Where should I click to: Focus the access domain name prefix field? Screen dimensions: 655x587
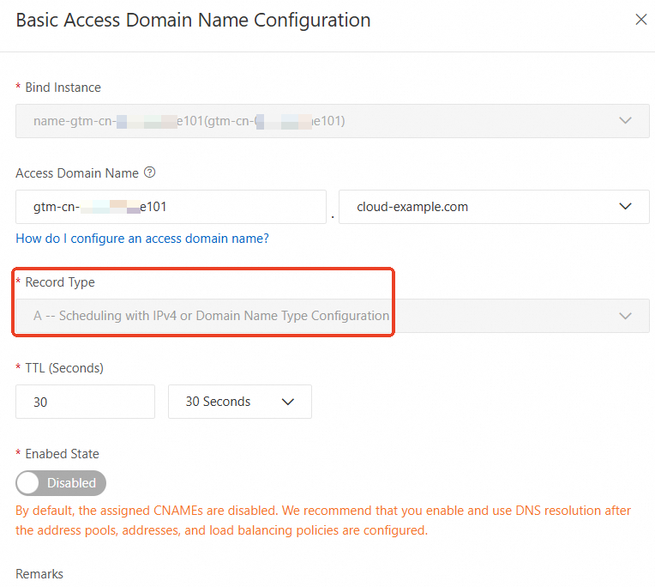point(171,207)
